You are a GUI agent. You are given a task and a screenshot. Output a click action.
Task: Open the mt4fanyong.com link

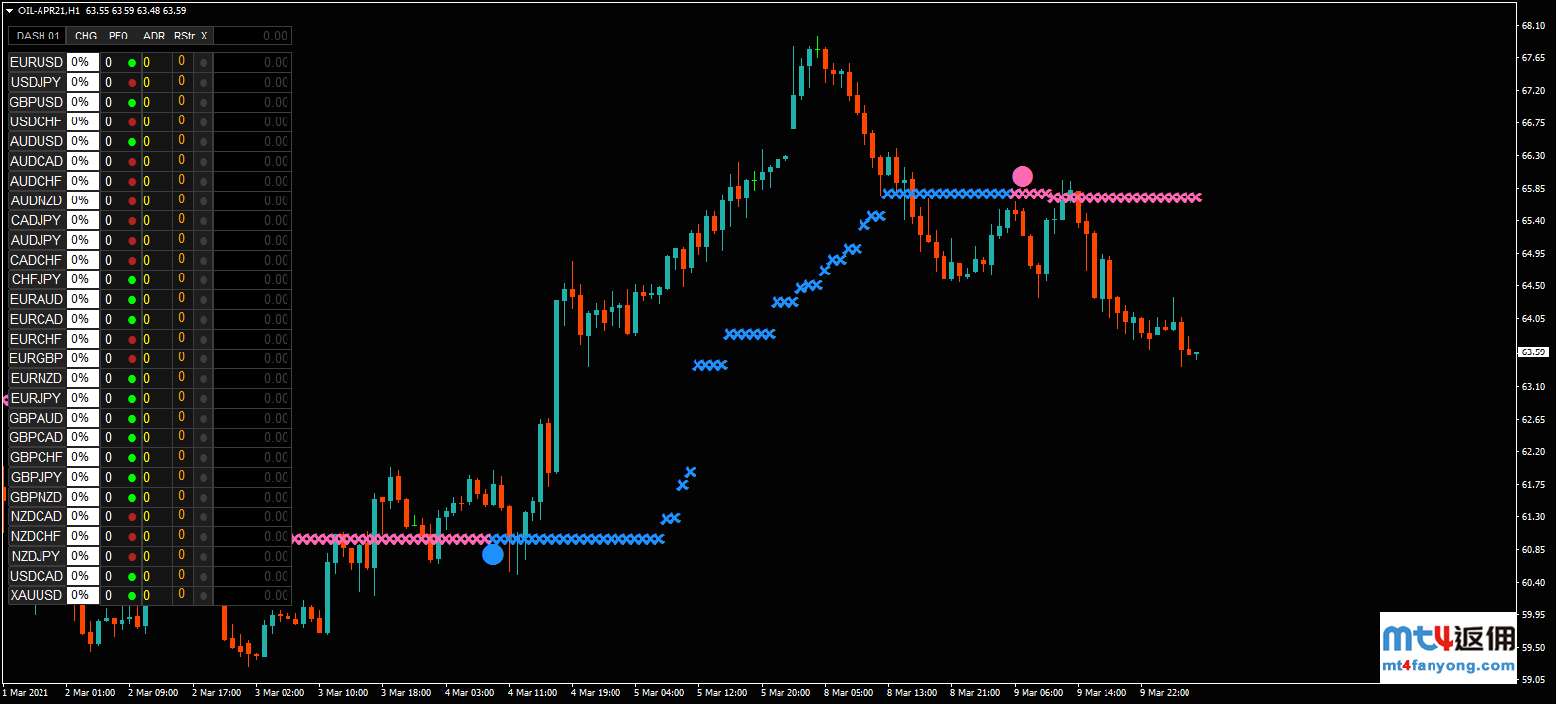[x=1448, y=665]
